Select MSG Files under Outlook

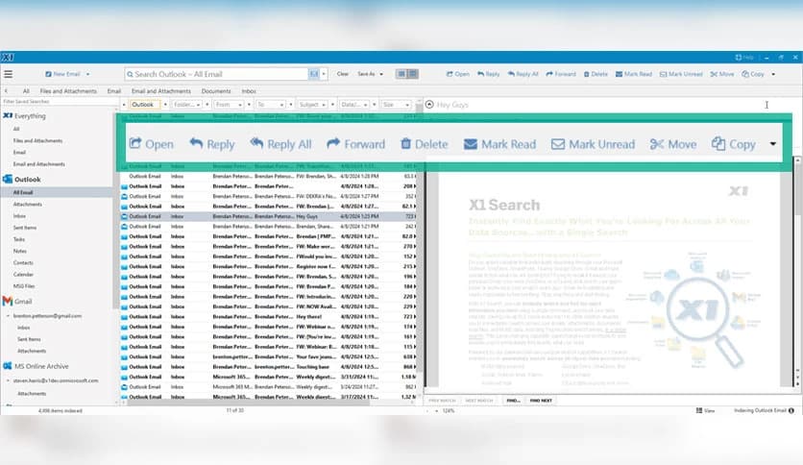point(24,286)
